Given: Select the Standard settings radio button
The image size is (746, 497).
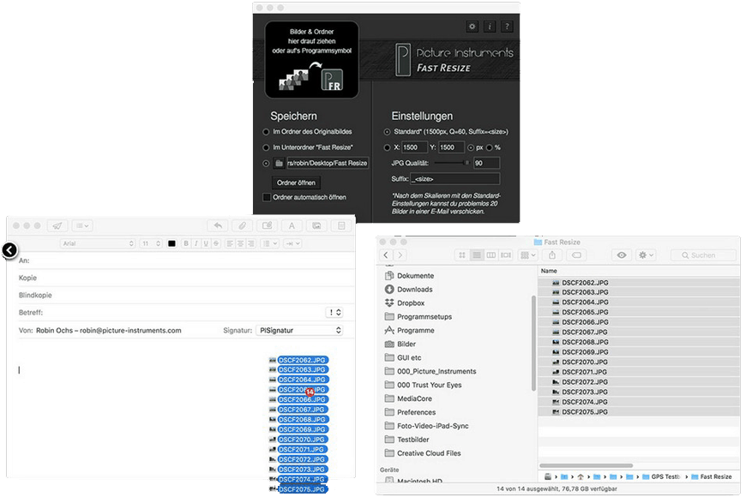Looking at the screenshot, I should [x=388, y=132].
